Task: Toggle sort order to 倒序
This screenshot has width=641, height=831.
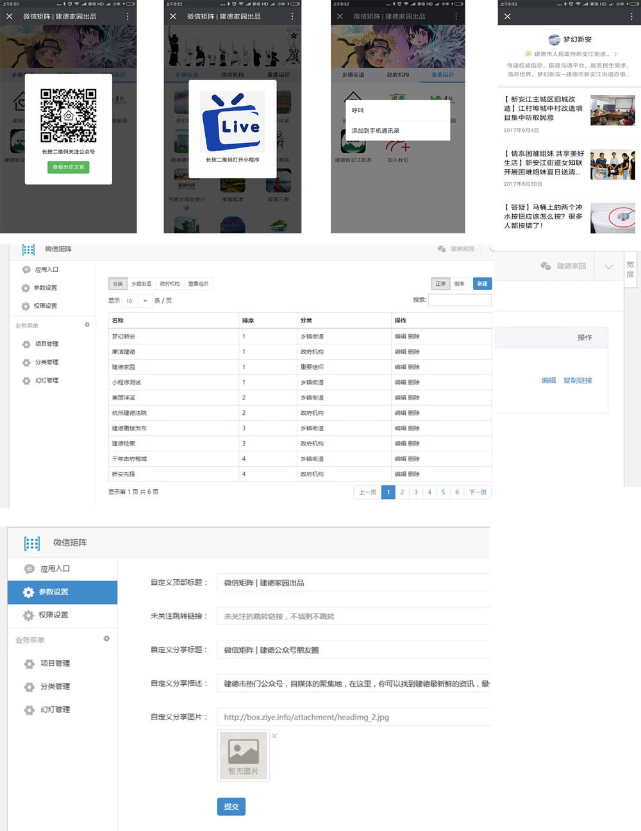Action: pyautogui.click(x=459, y=283)
